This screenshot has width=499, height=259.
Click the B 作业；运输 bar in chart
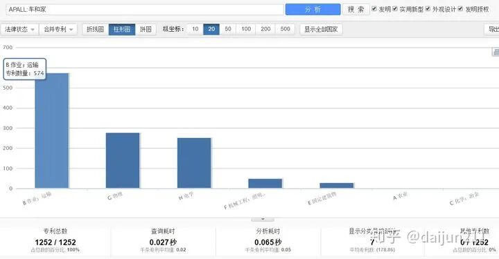tap(52, 131)
